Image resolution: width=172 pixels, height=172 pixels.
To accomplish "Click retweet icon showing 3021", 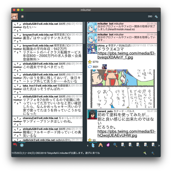I will pos(90,67).
